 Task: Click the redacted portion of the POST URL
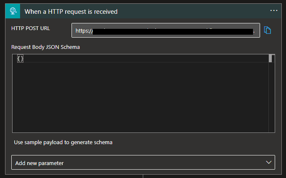[x=171, y=31]
